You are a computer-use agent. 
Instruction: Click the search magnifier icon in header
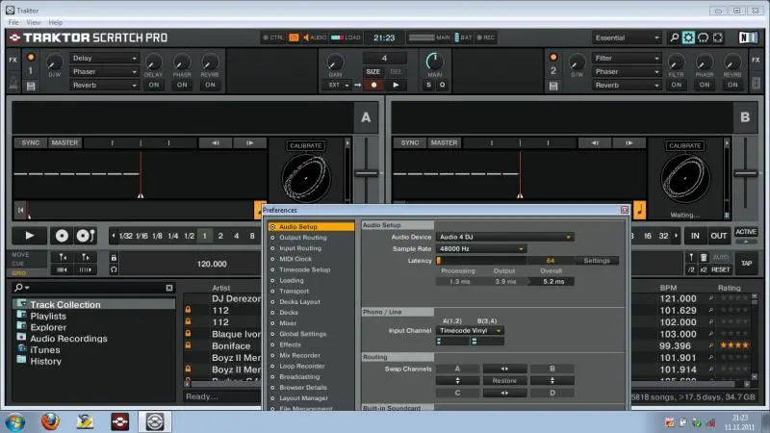pyautogui.click(x=673, y=38)
